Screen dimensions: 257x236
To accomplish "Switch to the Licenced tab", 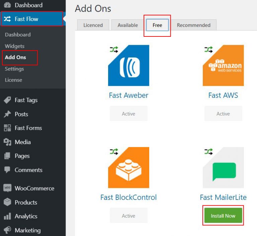I will [93, 25].
